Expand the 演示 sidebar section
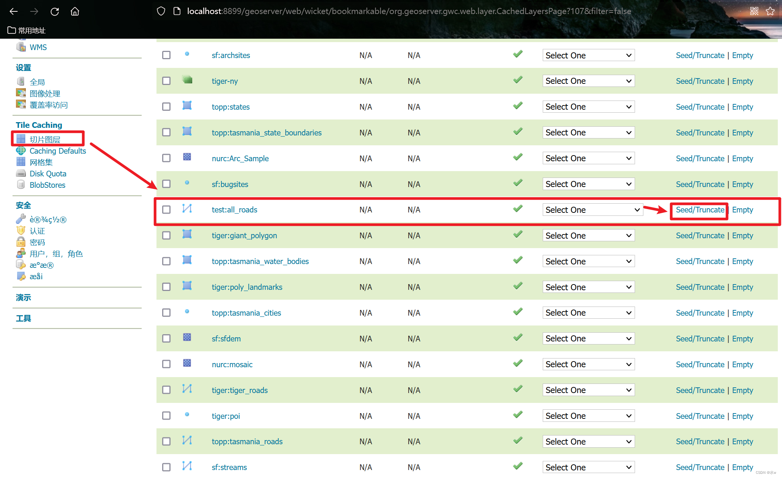The height and width of the screenshot is (478, 782). click(x=24, y=298)
